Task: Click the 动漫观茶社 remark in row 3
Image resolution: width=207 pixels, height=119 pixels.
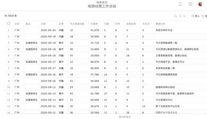Action: (32, 43)
